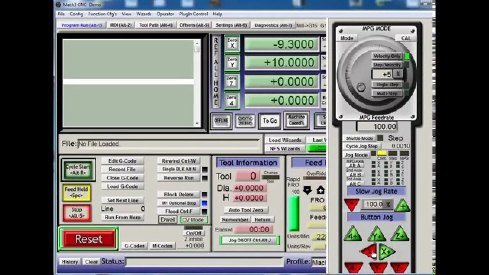Image resolution: width=489 pixels, height=275 pixels.
Task: Click Load G-Code button
Action: point(122,186)
